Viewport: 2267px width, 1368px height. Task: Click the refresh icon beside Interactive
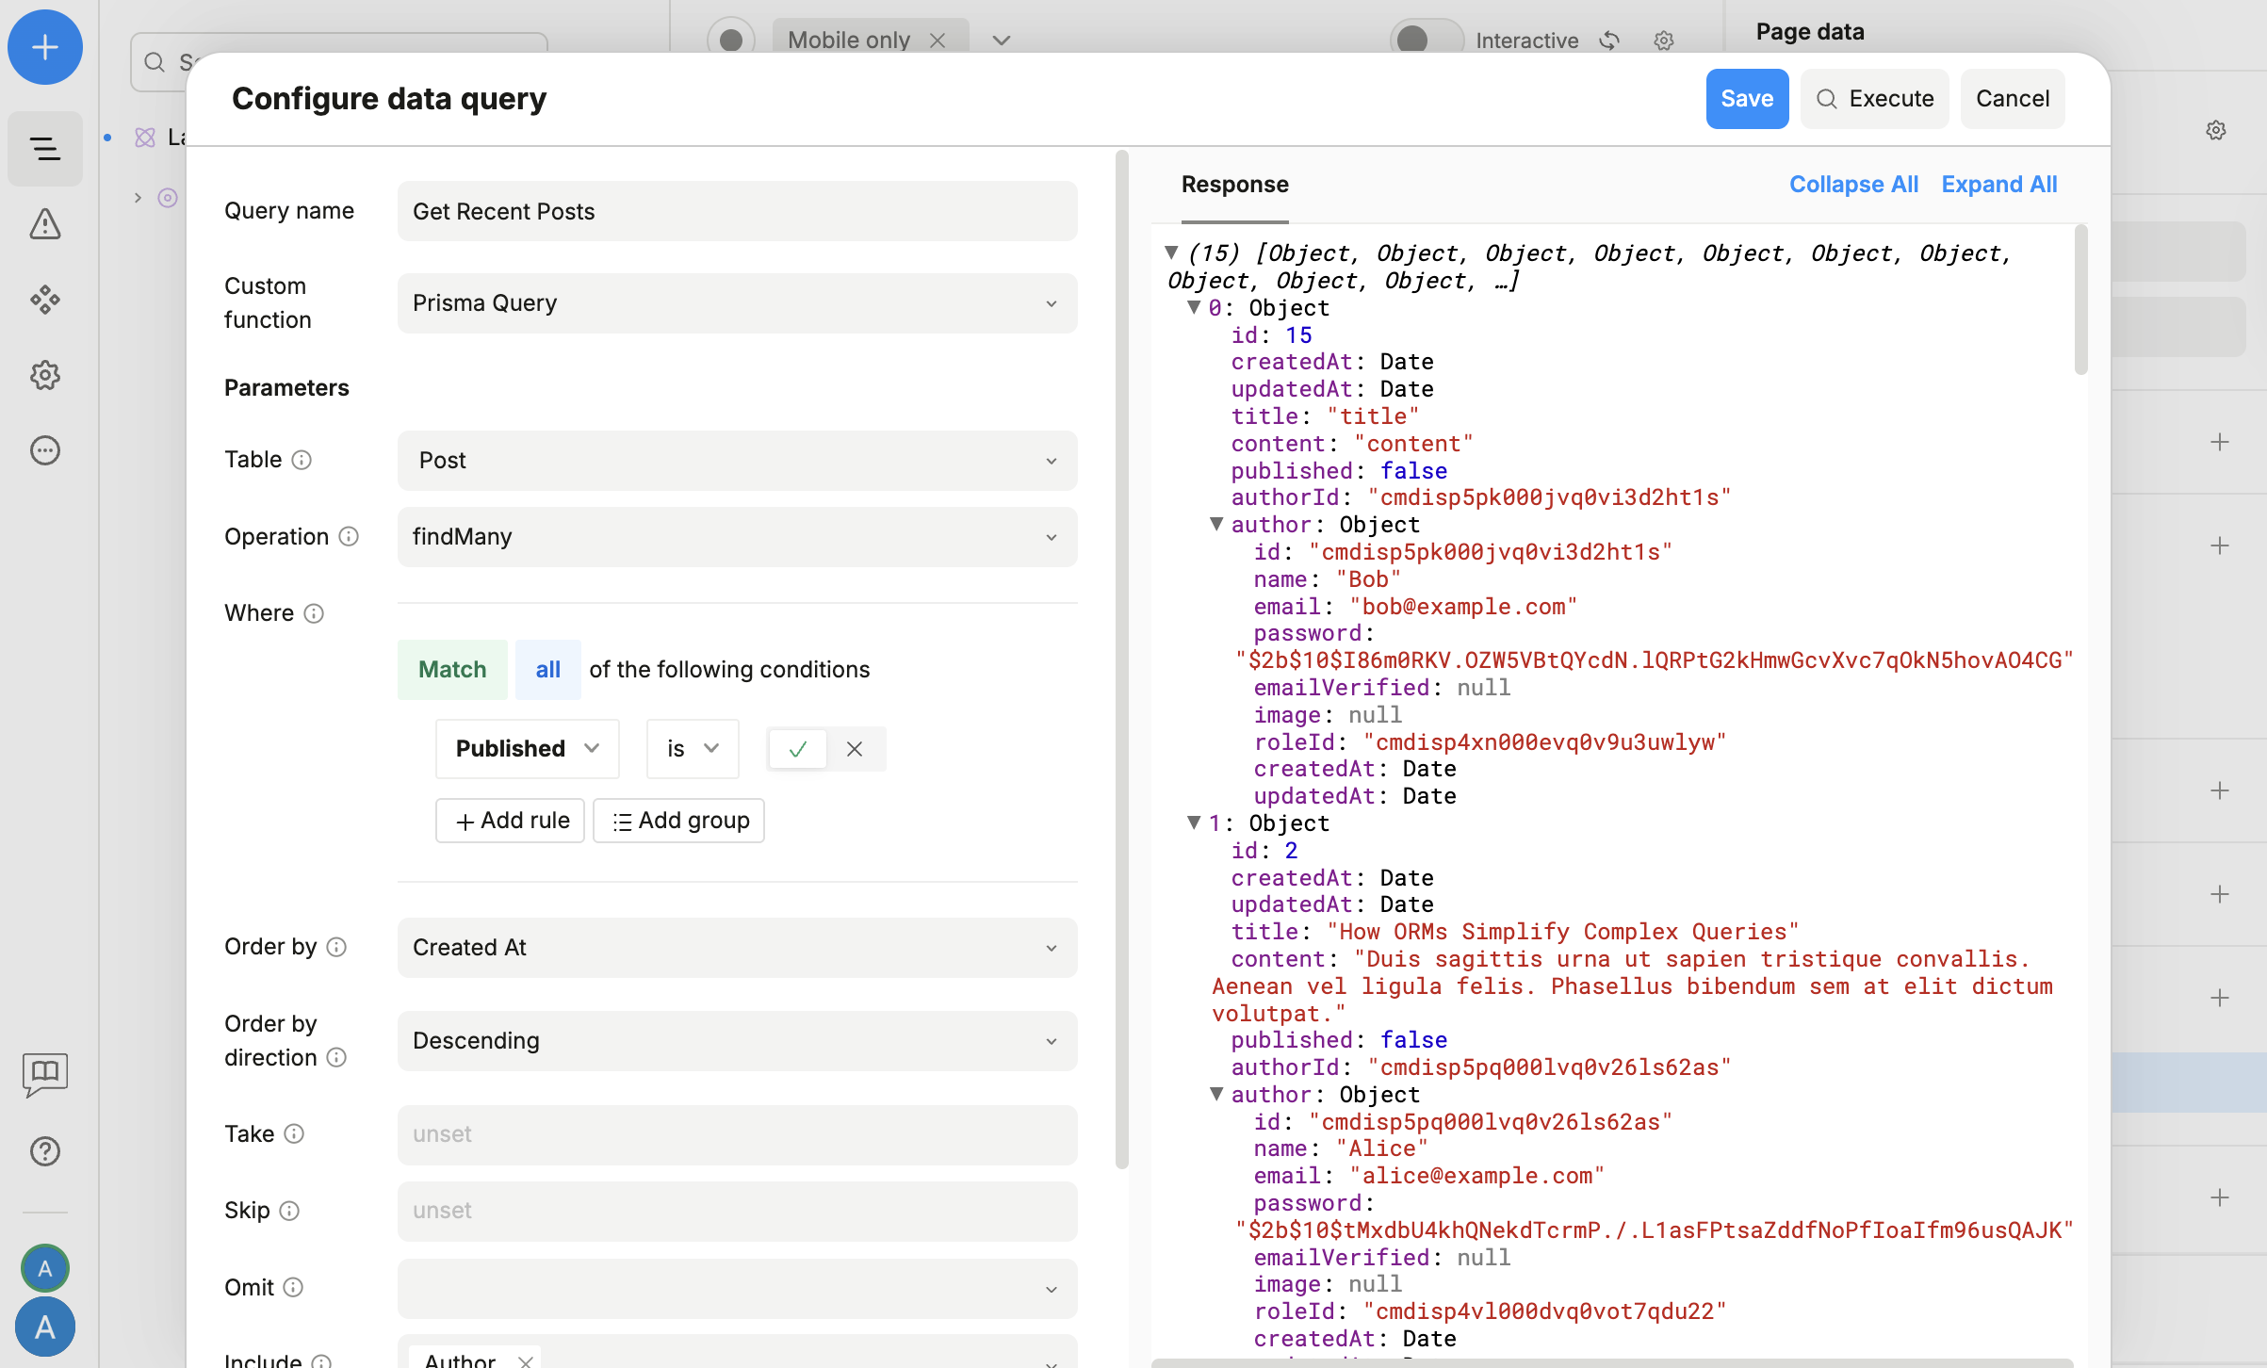pos(1609,41)
